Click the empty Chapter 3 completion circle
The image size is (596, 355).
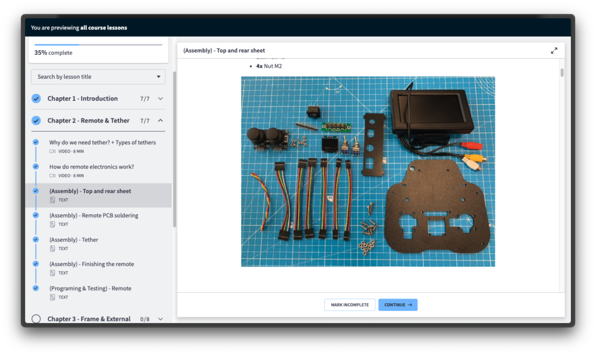[36, 319]
